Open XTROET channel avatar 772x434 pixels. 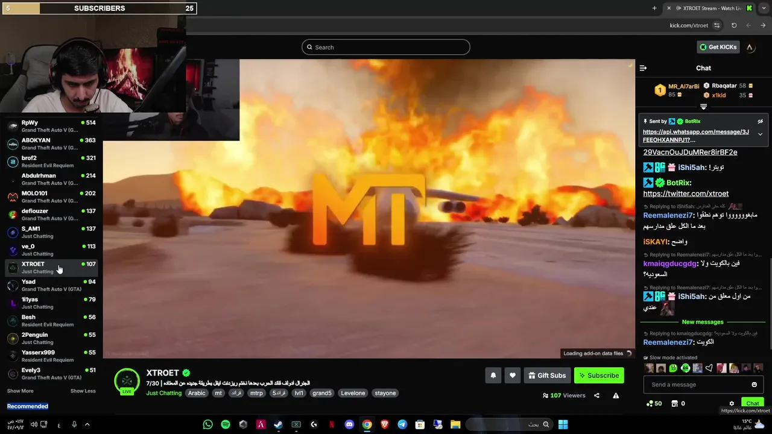tap(127, 380)
